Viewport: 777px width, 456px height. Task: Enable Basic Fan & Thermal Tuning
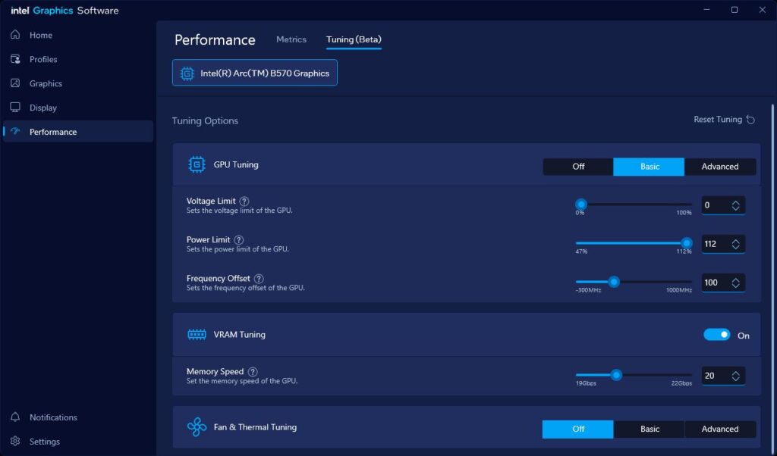[650, 429]
